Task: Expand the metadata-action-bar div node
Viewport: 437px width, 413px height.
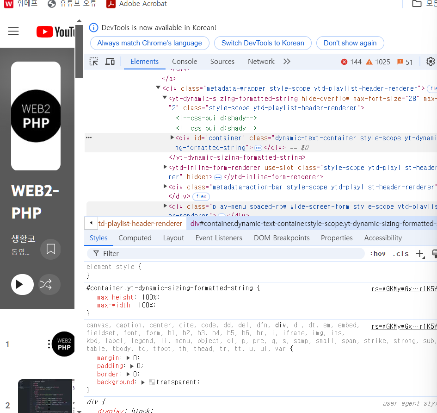Action: coord(165,187)
